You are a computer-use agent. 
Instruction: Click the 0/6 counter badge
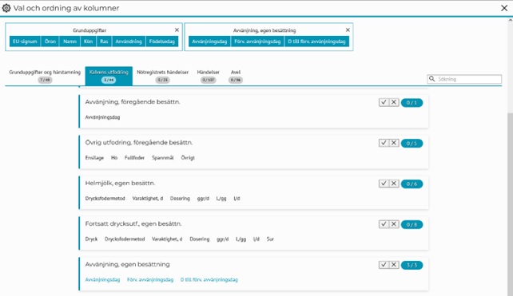point(412,184)
